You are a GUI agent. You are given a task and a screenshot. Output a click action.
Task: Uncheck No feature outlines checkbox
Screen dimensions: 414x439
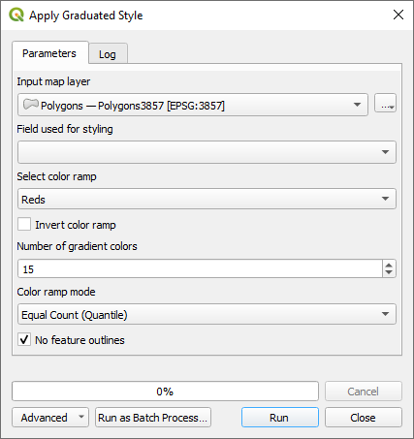coord(24,339)
